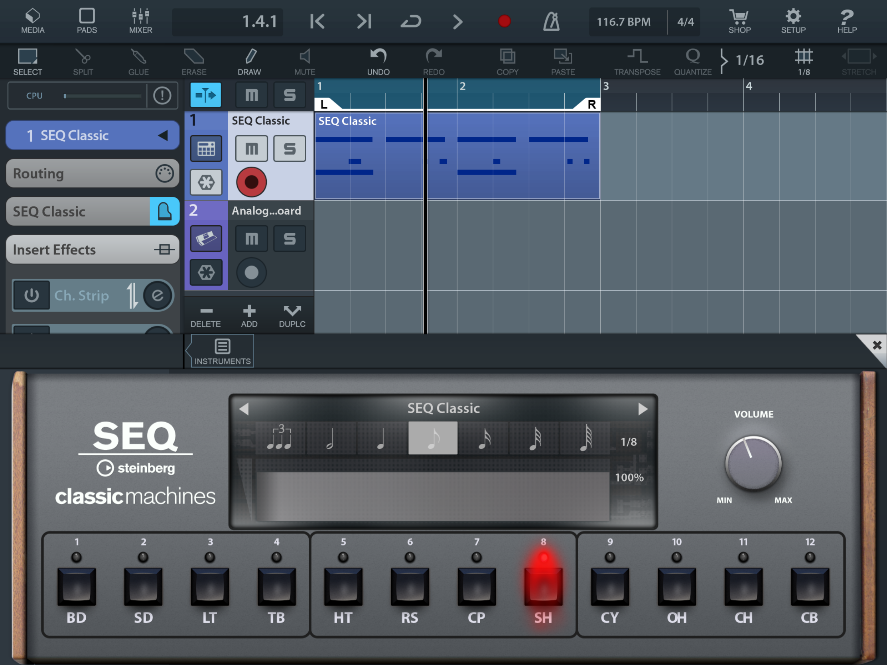Click UNDO in the toolbar
Screen dimensions: 887x665
378,62
